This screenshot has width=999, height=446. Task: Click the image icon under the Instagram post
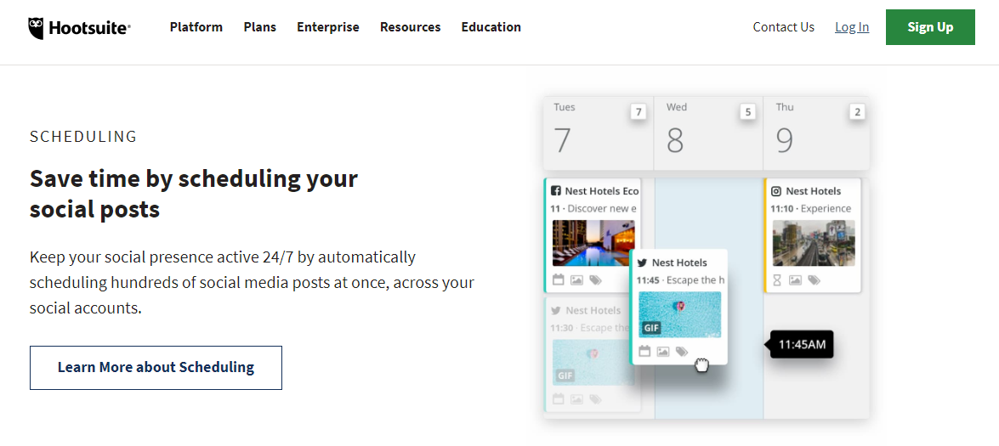[x=795, y=279]
